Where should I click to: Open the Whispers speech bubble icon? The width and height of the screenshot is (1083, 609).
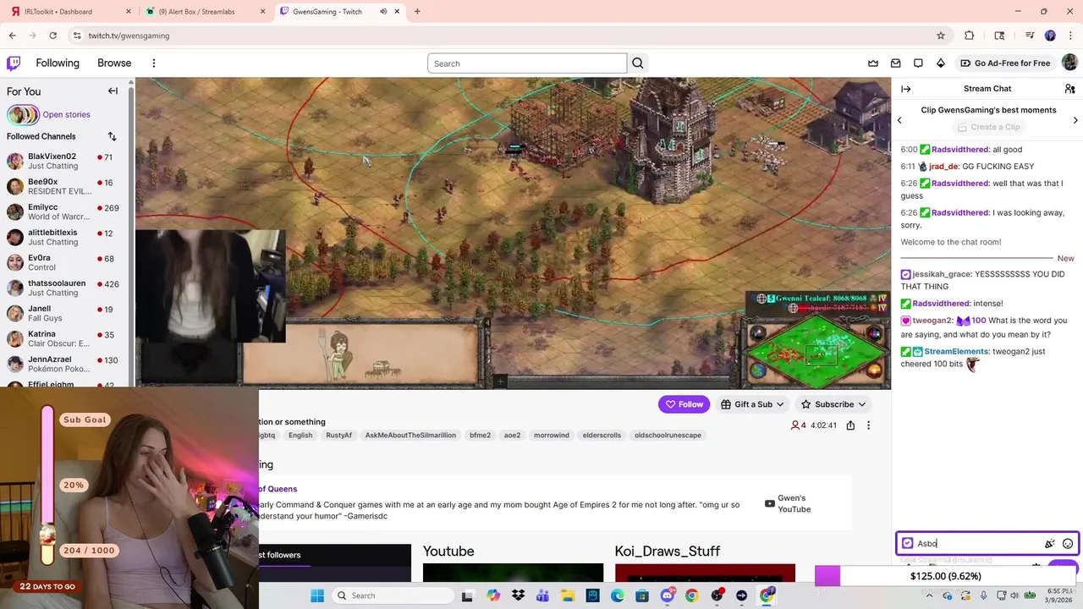coord(918,63)
